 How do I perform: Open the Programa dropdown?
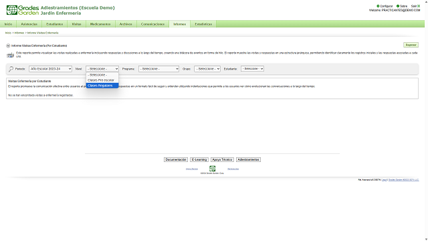pyautogui.click(x=158, y=69)
